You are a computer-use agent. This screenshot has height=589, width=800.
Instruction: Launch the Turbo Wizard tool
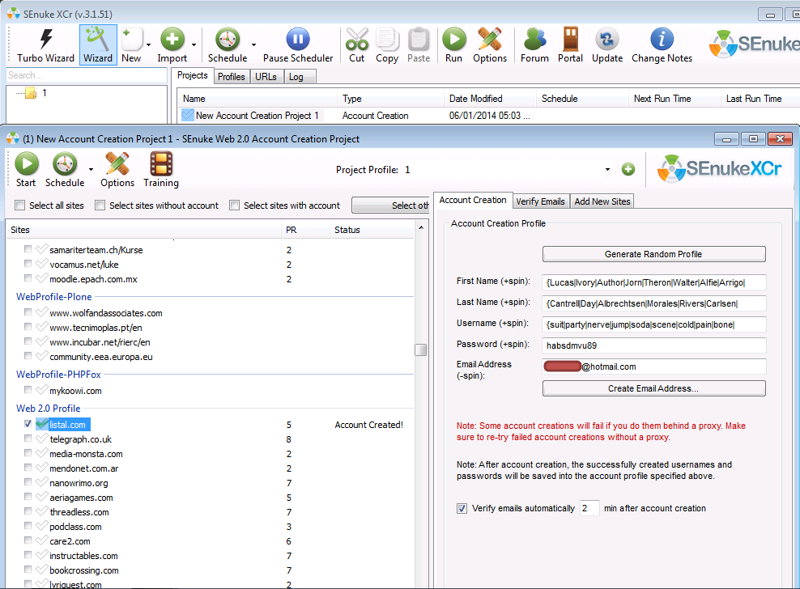point(46,44)
